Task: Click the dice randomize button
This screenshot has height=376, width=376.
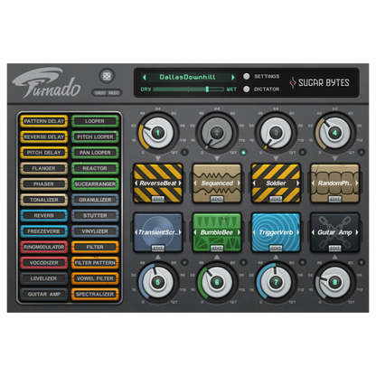Action: pos(107,77)
